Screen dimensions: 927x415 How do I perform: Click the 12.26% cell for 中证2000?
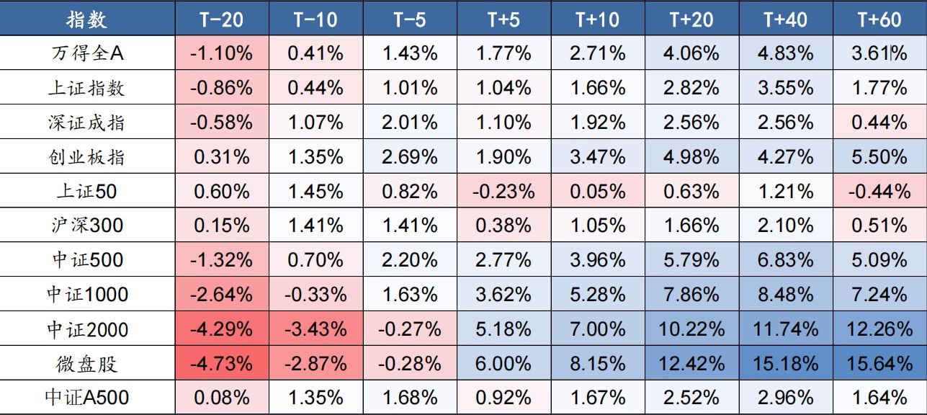pos(879,329)
